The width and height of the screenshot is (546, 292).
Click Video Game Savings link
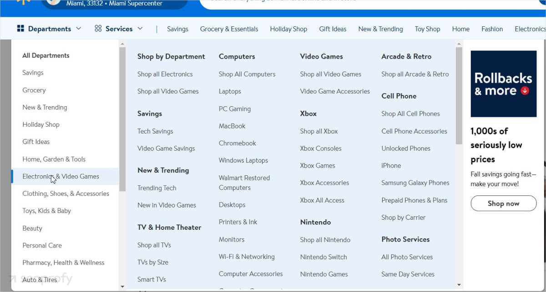pos(166,148)
